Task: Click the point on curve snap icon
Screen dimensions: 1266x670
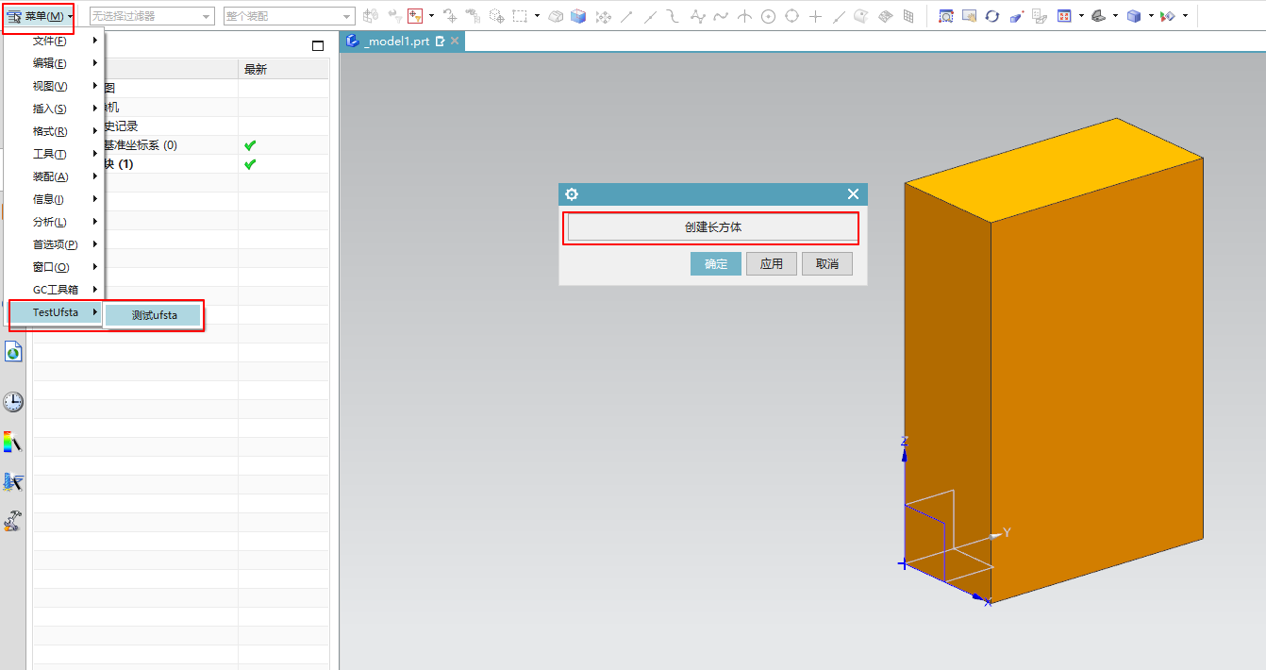Action: click(x=839, y=16)
